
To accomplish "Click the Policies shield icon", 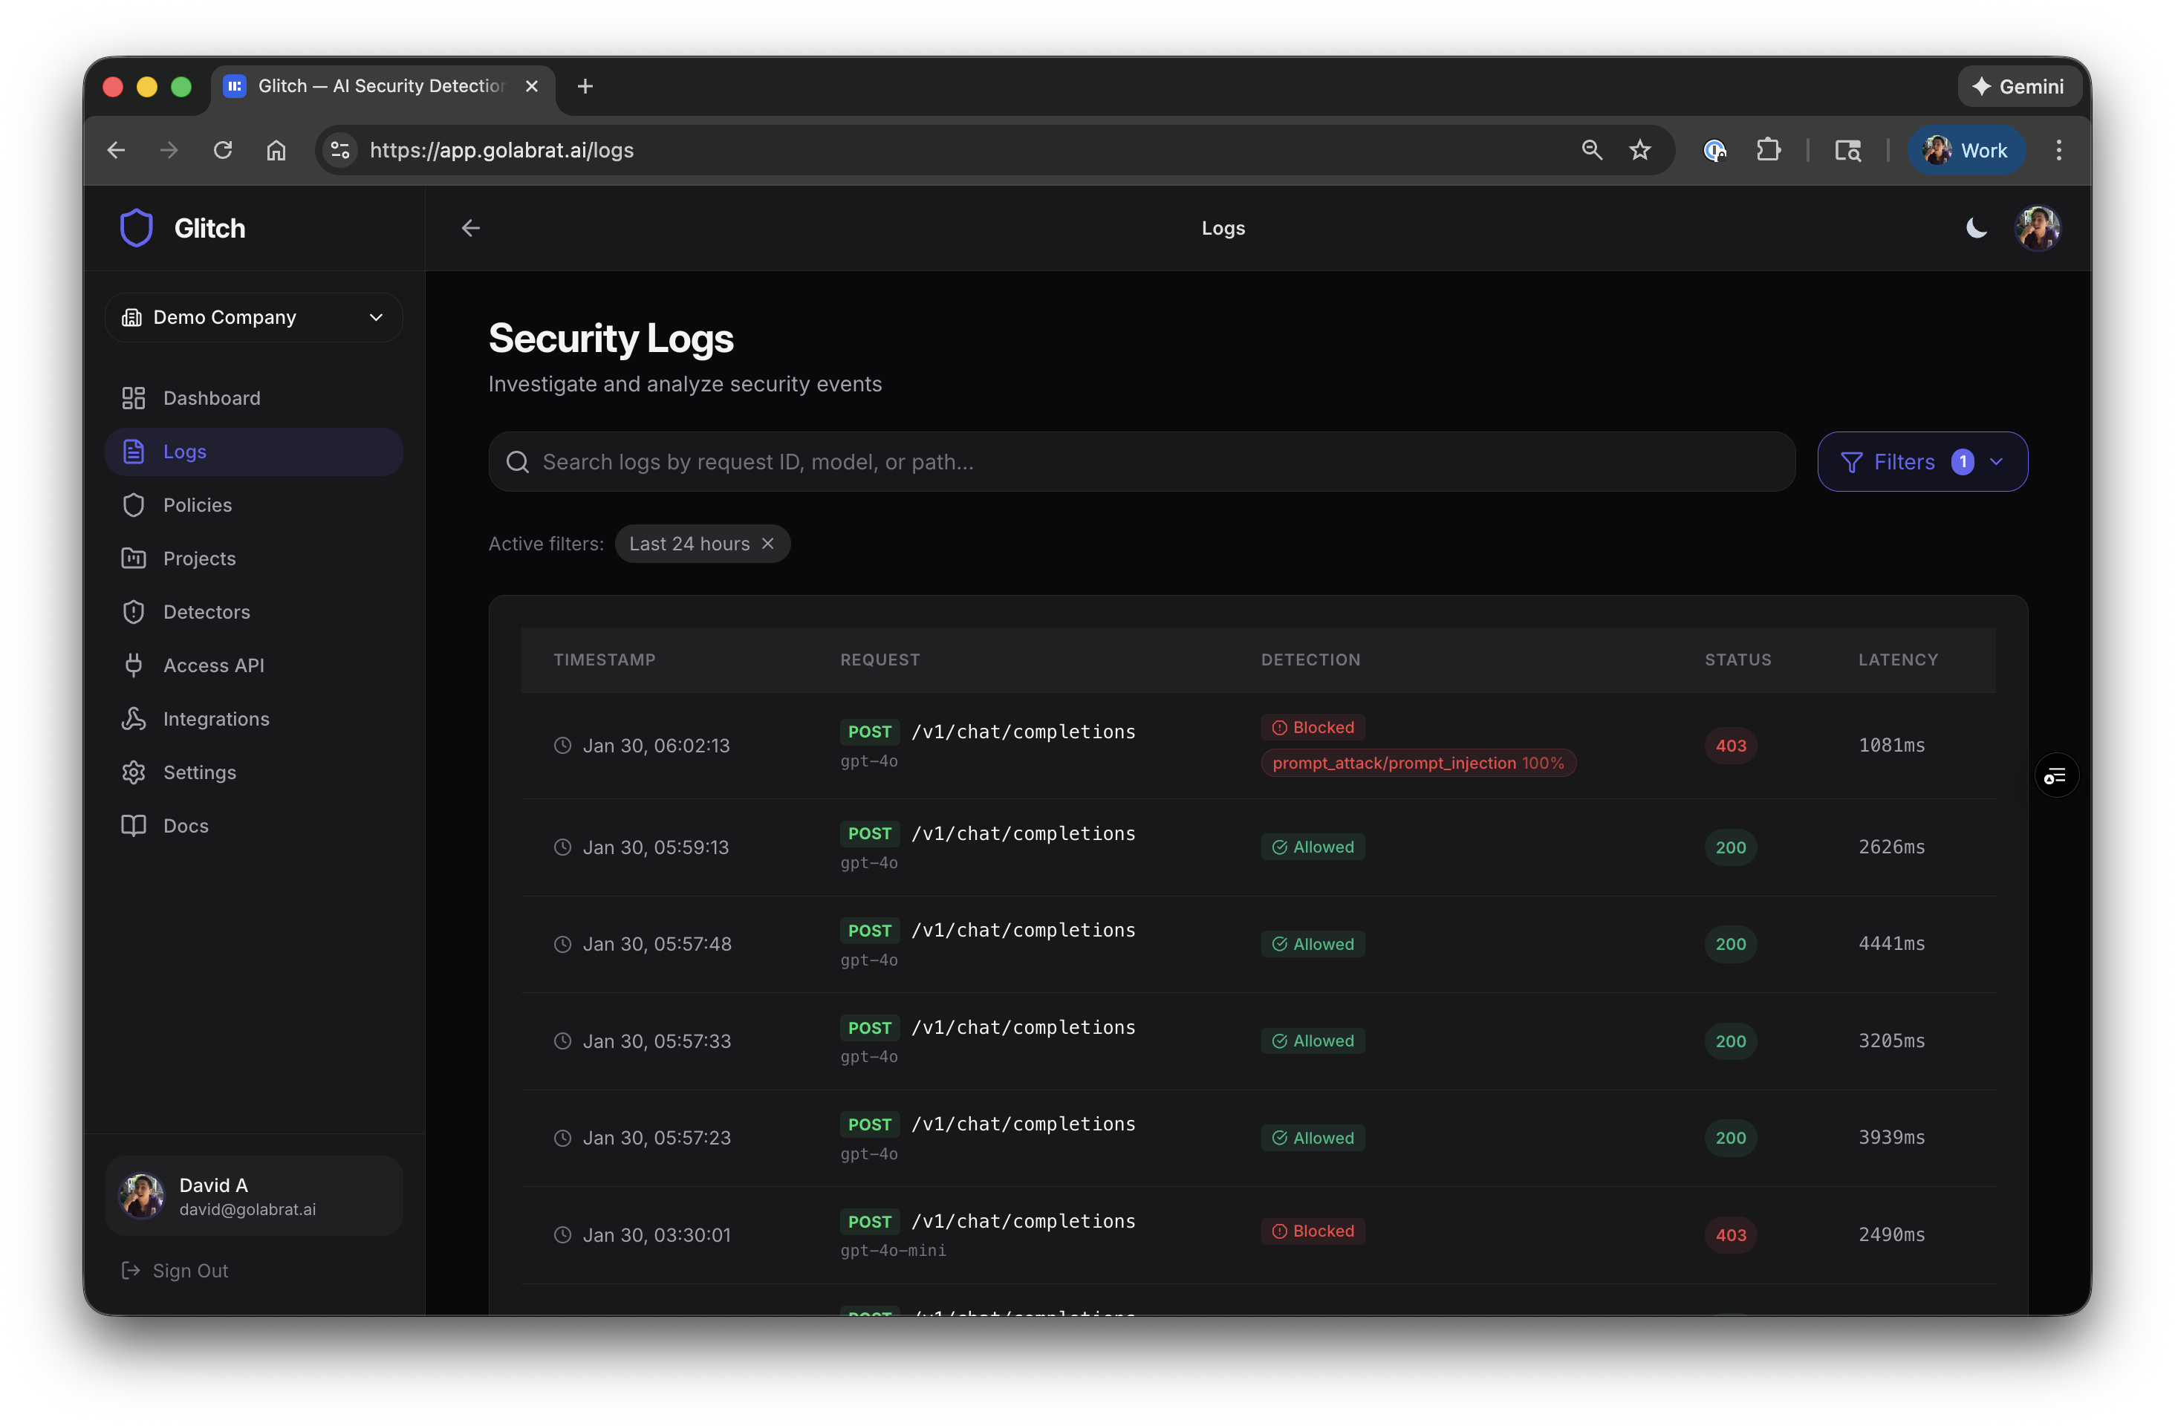I will point(134,504).
